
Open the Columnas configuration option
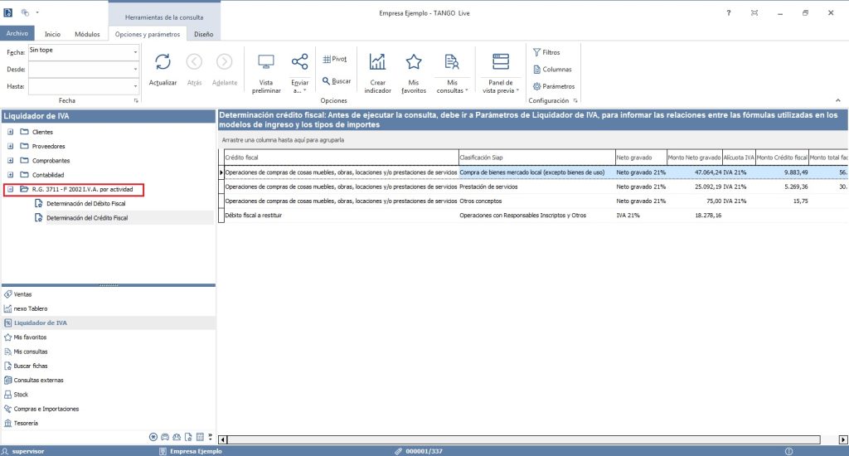551,70
